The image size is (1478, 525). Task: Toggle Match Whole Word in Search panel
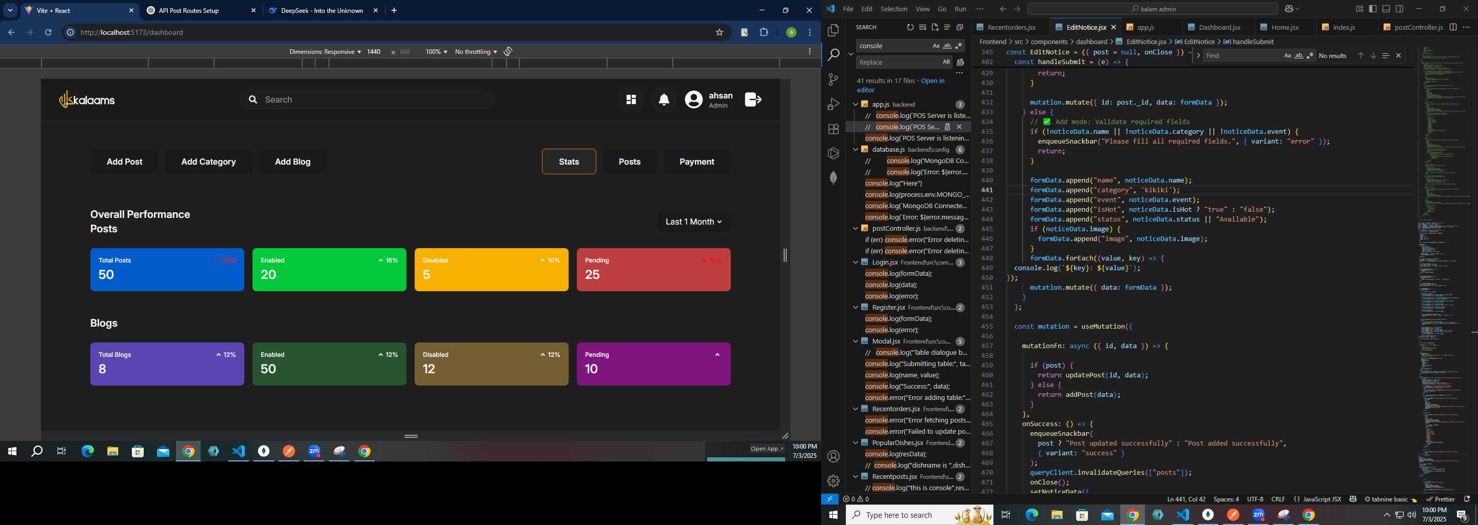click(x=947, y=46)
